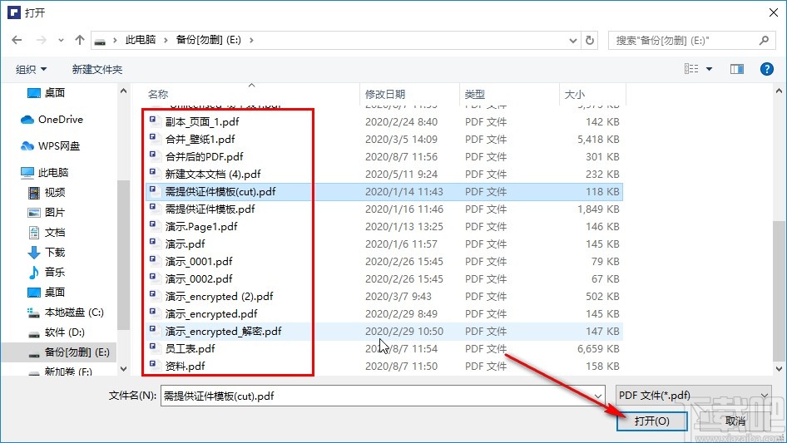Select file 需提供证件模板(cut).pdf
Image resolution: width=787 pixels, height=443 pixels.
pyautogui.click(x=220, y=192)
